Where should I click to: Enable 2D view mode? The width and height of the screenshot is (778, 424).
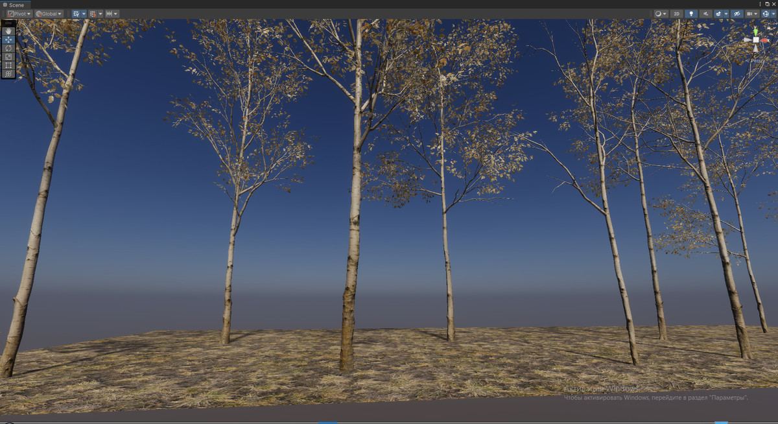(x=677, y=14)
